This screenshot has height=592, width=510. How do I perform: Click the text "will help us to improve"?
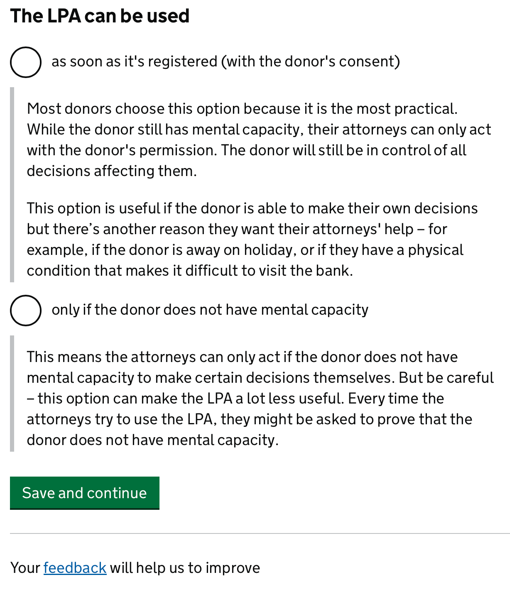pyautogui.click(x=185, y=568)
